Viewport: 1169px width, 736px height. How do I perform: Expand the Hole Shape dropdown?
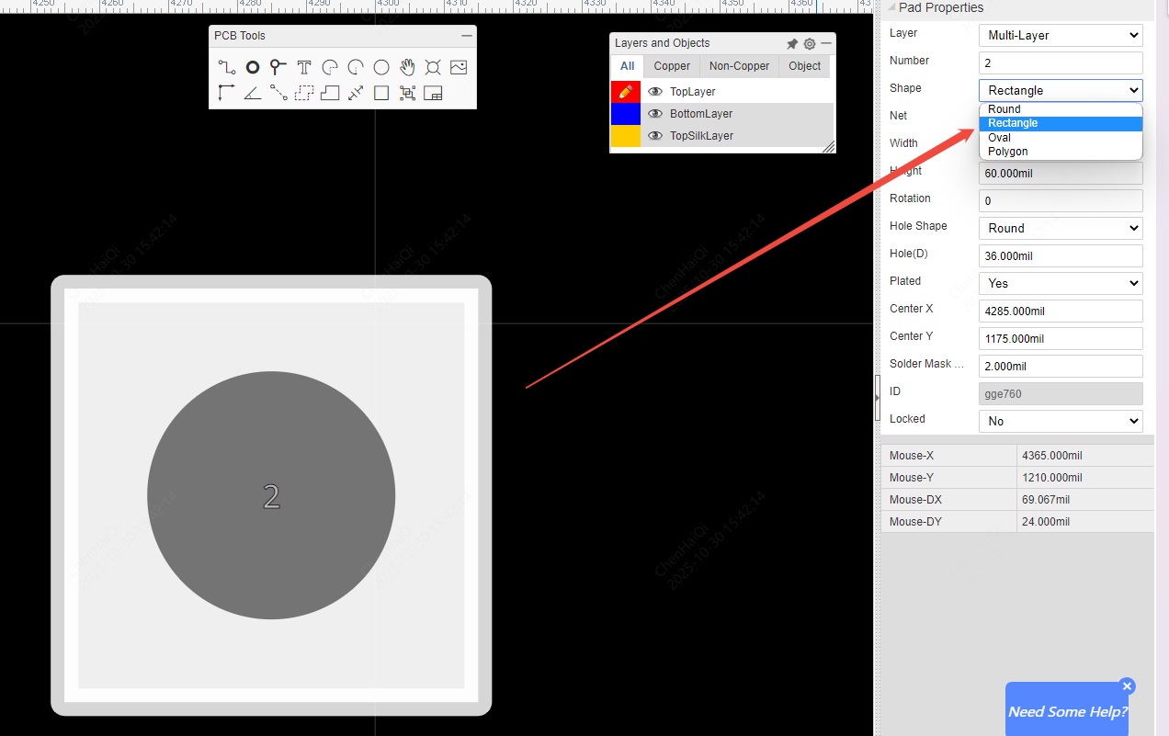point(1061,229)
